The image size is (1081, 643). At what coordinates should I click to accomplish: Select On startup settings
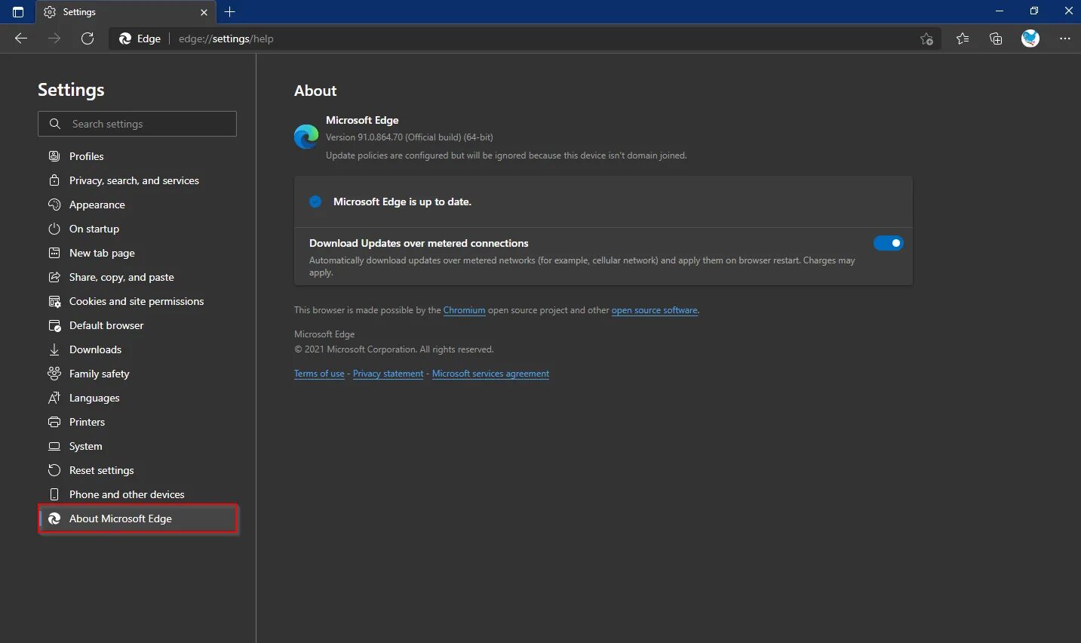[x=137, y=229]
